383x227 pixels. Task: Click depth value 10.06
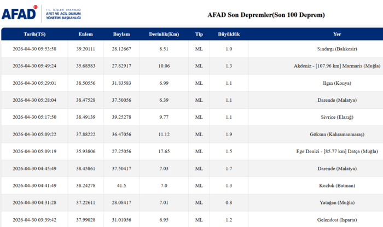164,66
